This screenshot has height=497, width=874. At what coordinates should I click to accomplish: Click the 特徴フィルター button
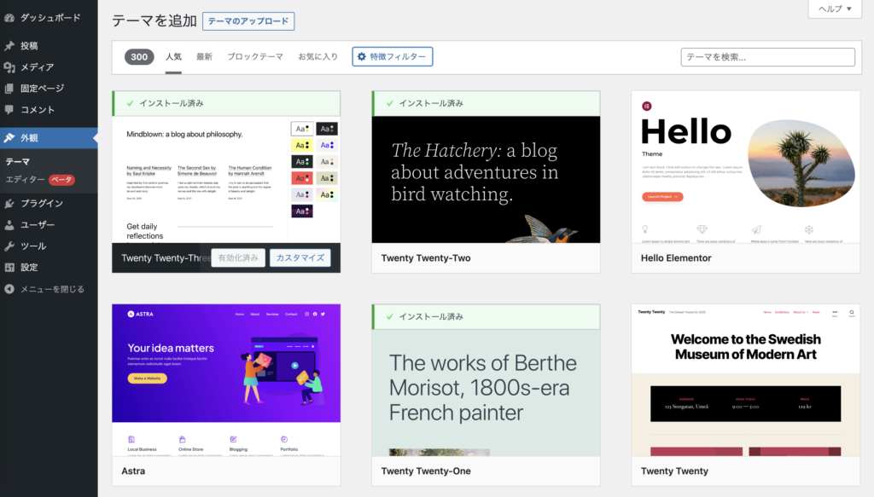(x=393, y=57)
